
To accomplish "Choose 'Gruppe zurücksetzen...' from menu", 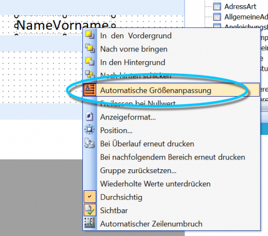I will point(138,170).
